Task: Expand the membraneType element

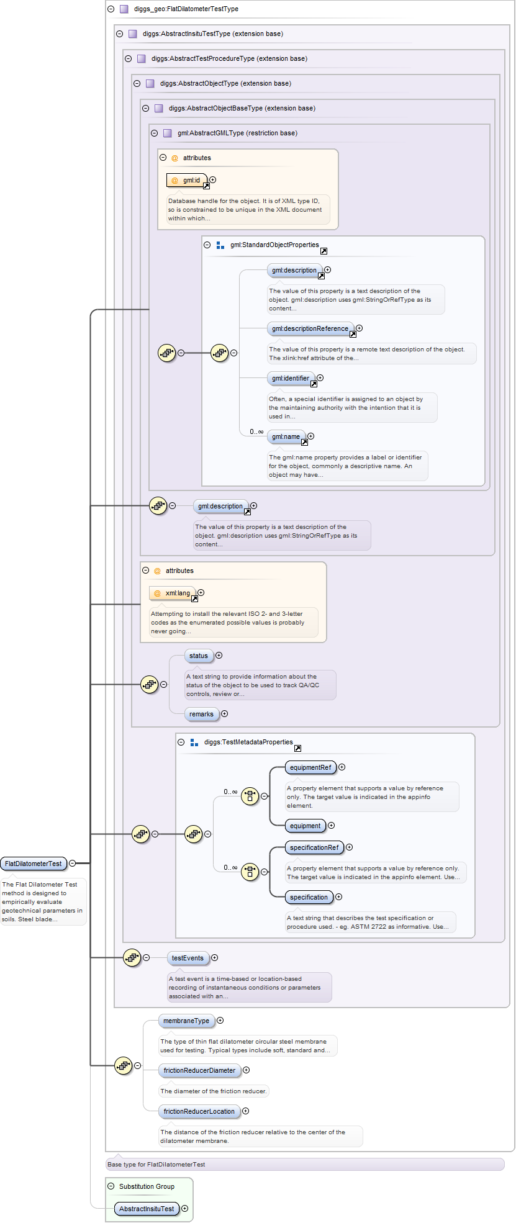Action: pyautogui.click(x=220, y=1021)
